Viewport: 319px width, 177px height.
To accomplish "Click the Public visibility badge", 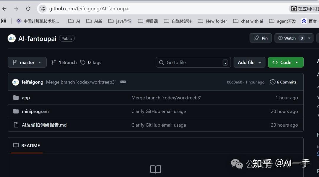I will [x=67, y=38].
